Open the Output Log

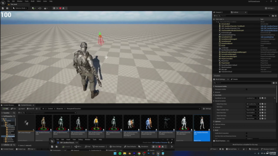click(21, 149)
